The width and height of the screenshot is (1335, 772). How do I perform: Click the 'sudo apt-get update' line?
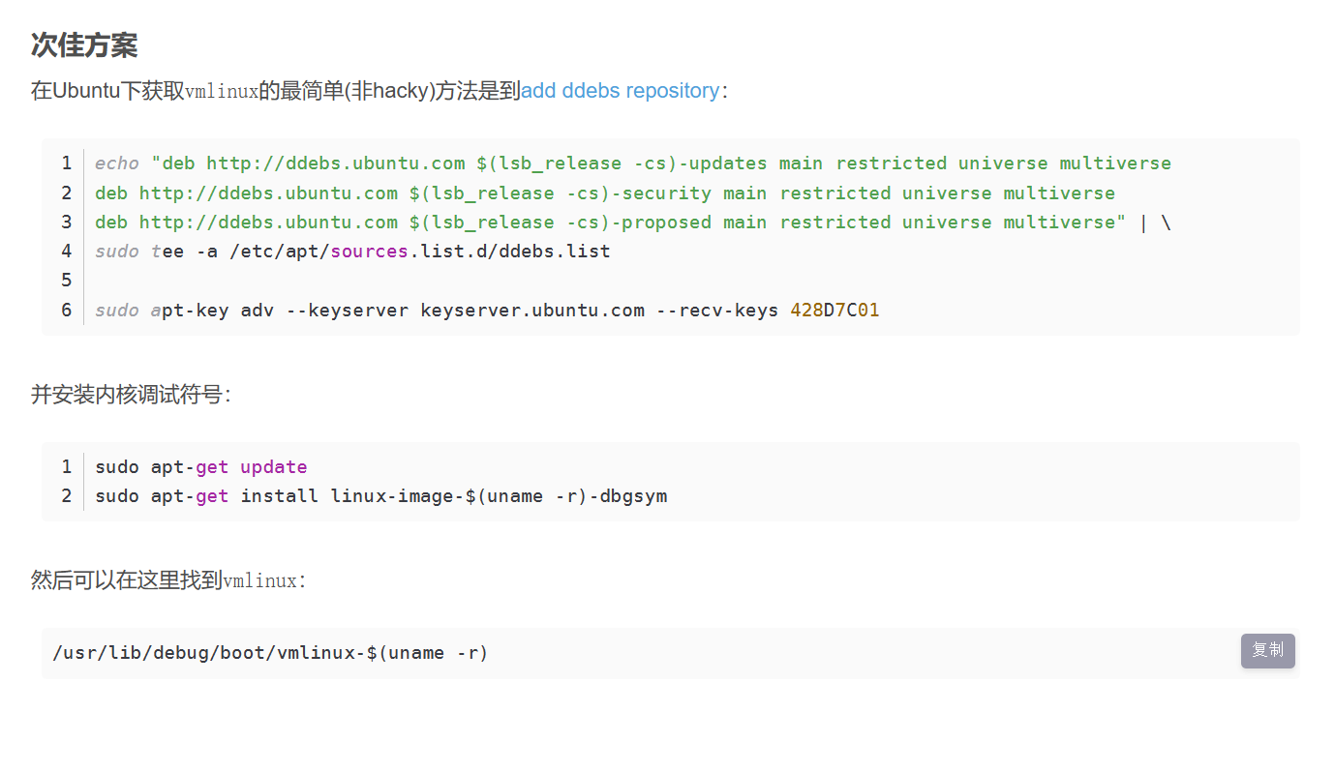click(x=200, y=467)
